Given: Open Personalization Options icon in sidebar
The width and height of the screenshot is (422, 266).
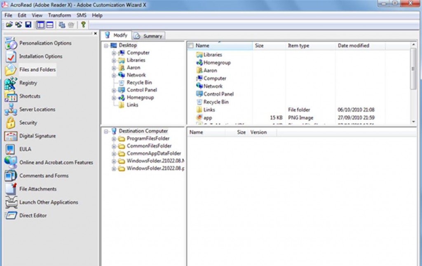Looking at the screenshot, I should click(11, 43).
